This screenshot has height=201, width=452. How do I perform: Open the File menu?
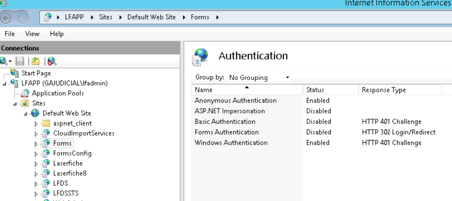pos(9,34)
